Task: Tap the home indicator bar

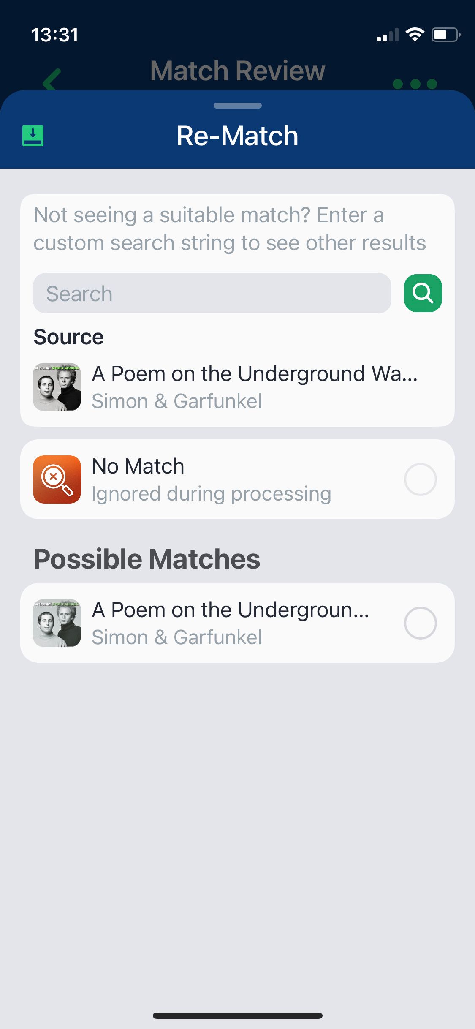Action: [237, 1015]
